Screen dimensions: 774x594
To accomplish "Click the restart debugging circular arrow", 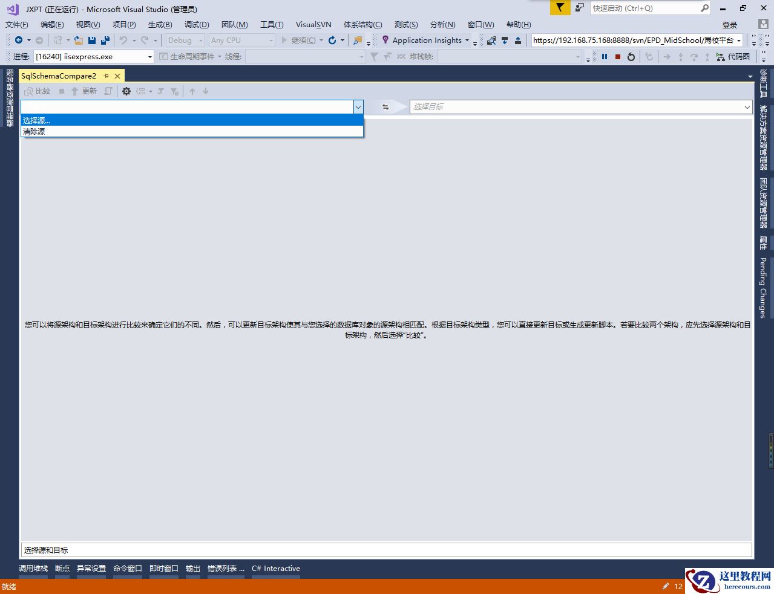I will [x=631, y=57].
